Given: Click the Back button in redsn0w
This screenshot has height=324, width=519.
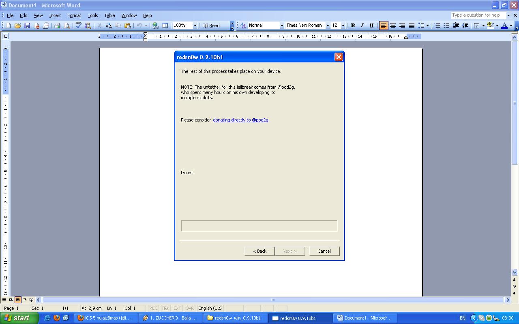Looking at the screenshot, I should point(259,251).
